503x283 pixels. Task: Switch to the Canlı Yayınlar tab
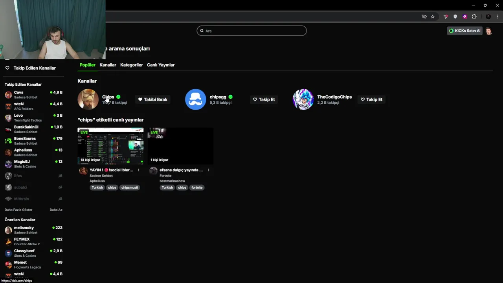(161, 65)
